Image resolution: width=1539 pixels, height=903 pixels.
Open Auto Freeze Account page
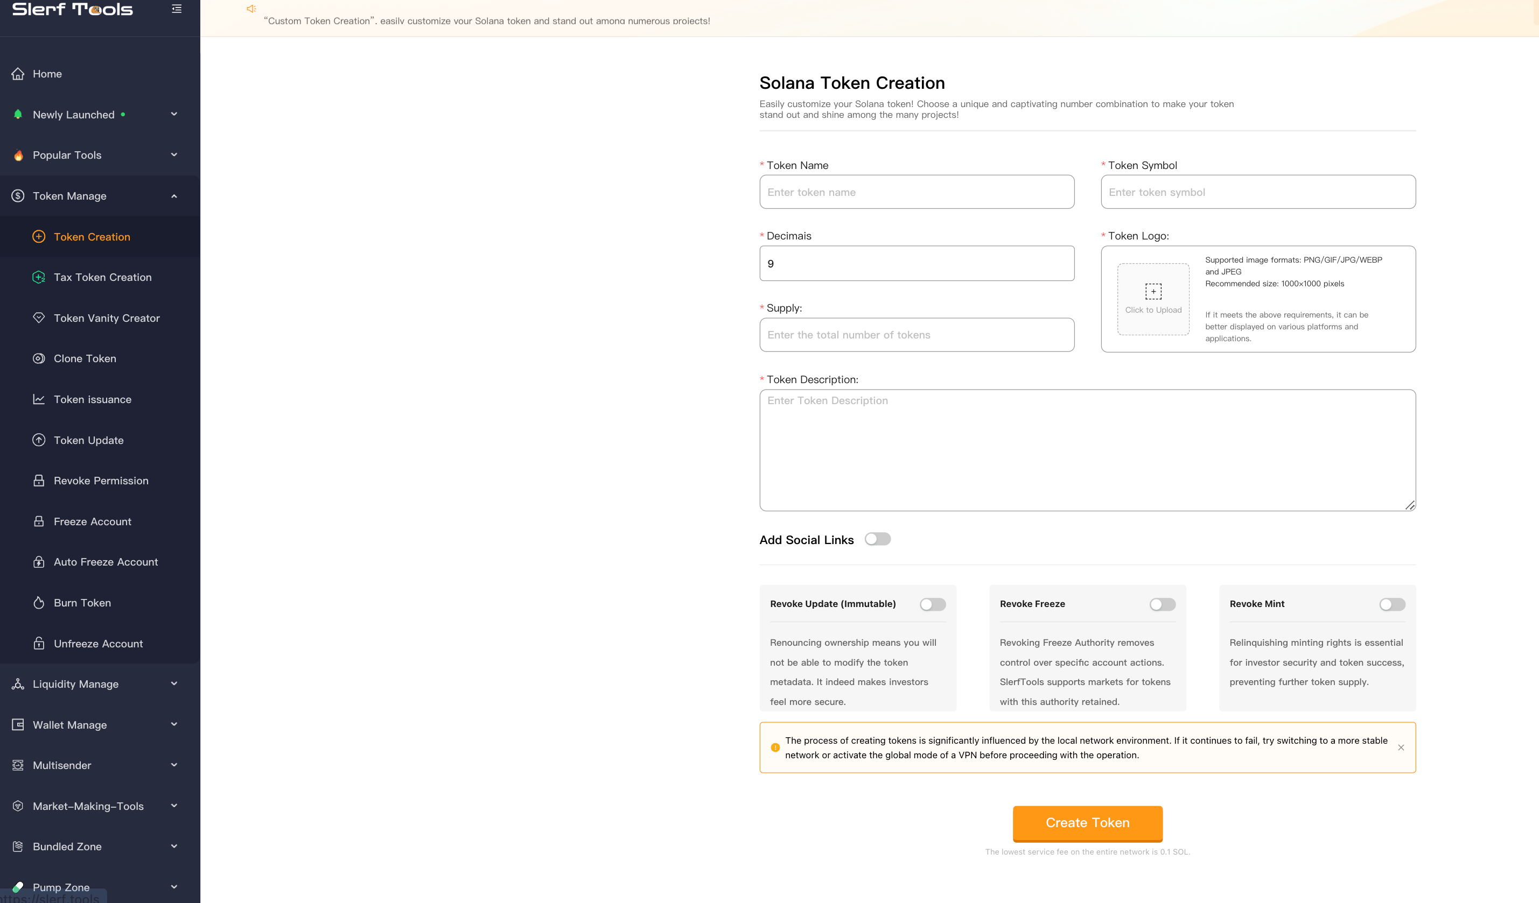[100, 562]
